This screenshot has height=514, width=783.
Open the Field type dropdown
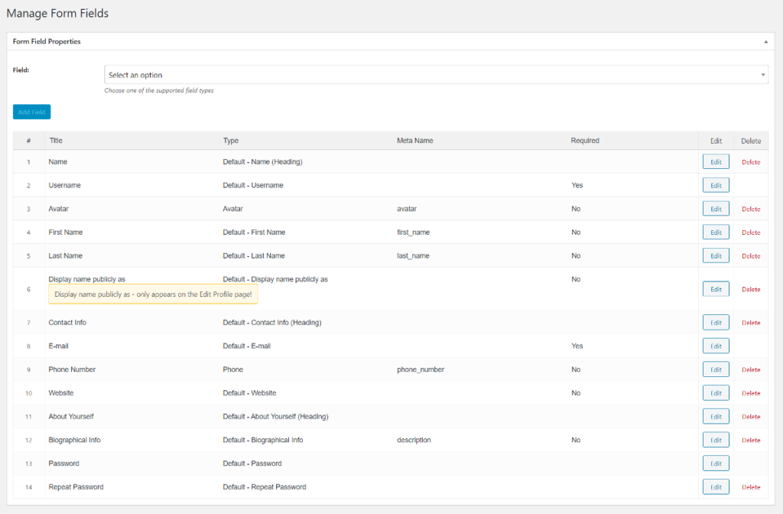tap(436, 75)
